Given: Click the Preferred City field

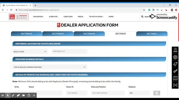Looking at the screenshot, I should (x=70, y=51).
